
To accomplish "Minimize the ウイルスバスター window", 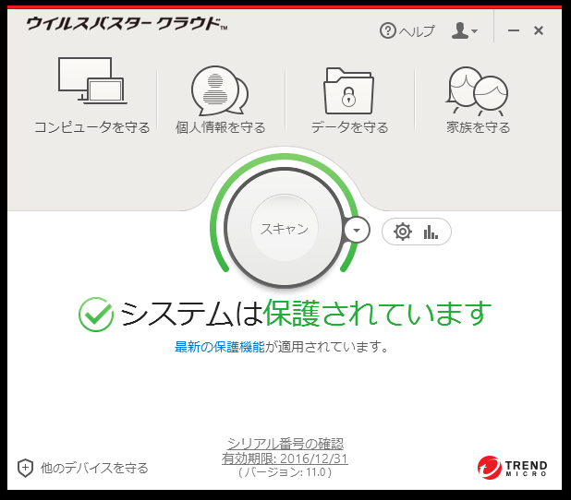I will pos(514,30).
